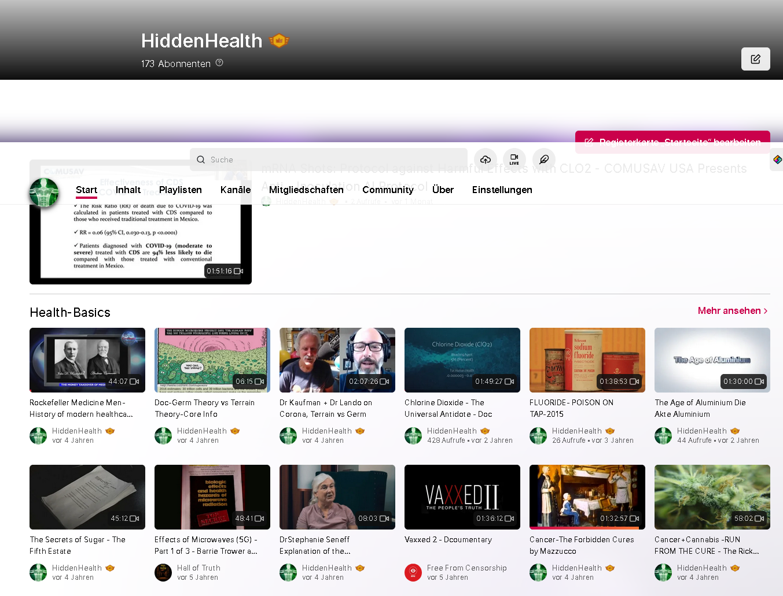783x596 pixels.
Task: Click the channel edit pencil icon
Action: click(x=755, y=59)
